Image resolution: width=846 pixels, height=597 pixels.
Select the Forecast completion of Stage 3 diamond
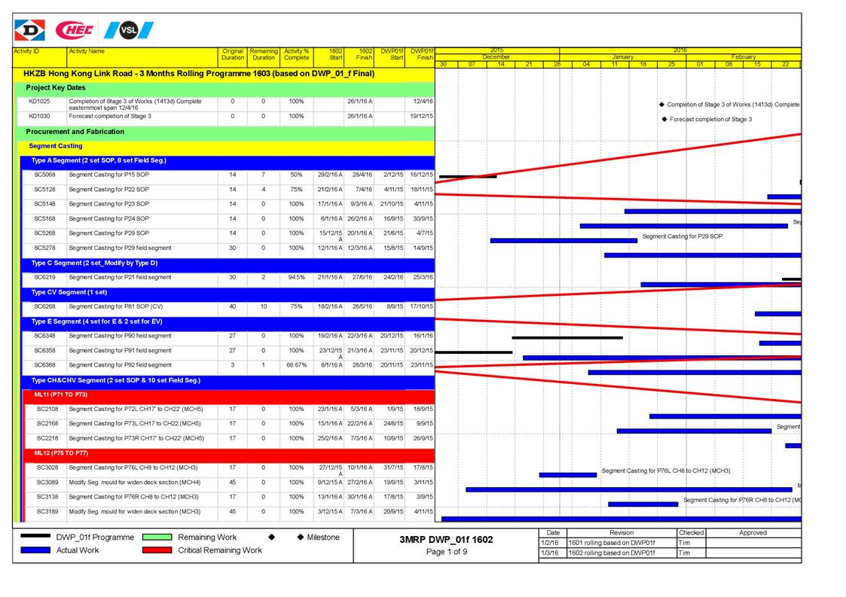(664, 119)
